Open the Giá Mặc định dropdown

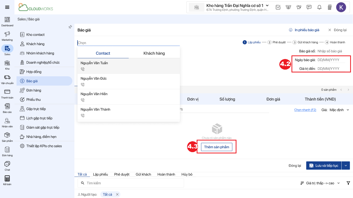point(339,110)
